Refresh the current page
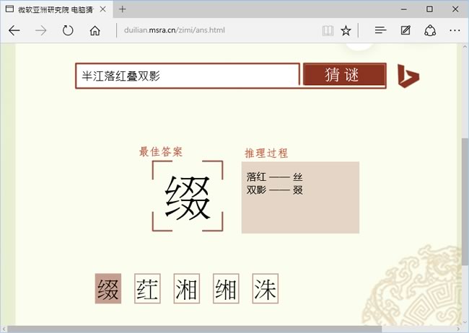 click(x=68, y=30)
